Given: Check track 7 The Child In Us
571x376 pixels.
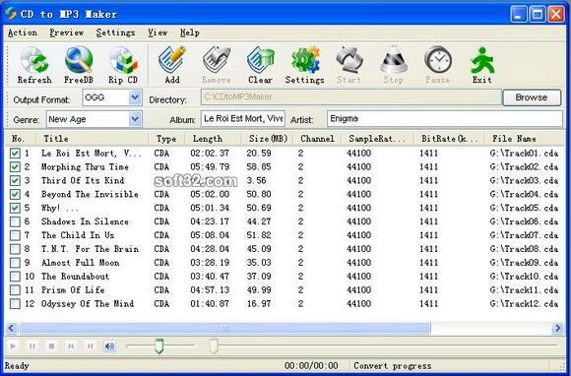Looking at the screenshot, I should pyautogui.click(x=15, y=235).
